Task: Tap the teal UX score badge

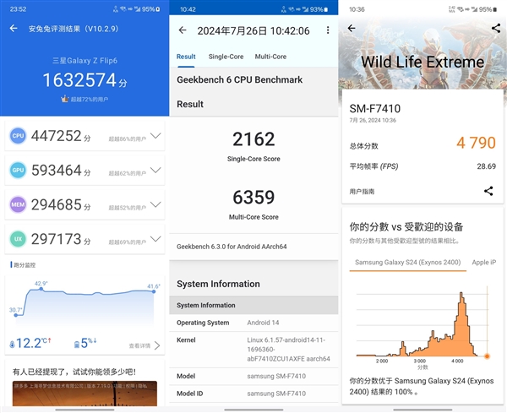Action: tap(18, 240)
